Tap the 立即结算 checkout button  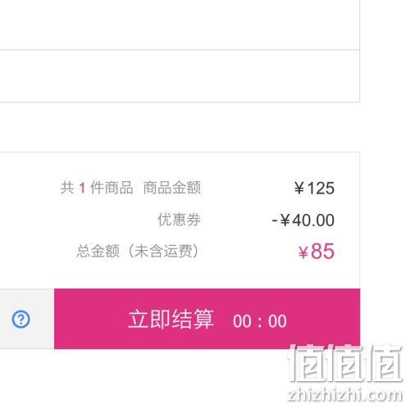(207, 319)
